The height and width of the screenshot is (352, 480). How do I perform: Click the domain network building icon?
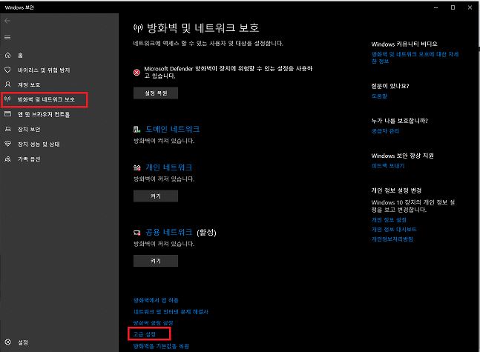tap(137, 130)
